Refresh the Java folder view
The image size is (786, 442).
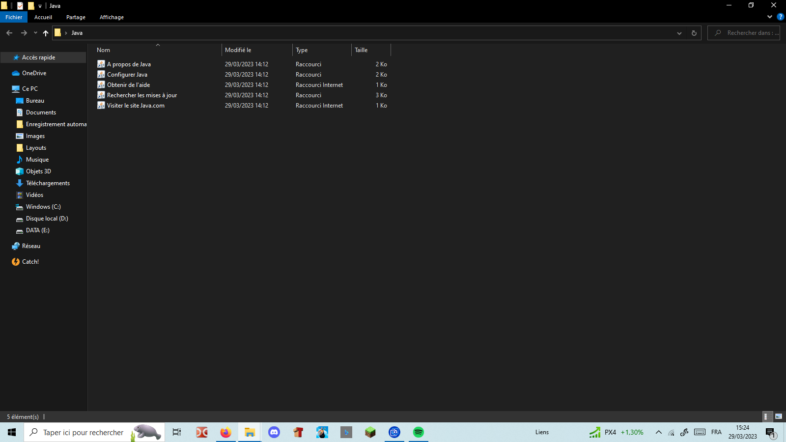coord(694,33)
